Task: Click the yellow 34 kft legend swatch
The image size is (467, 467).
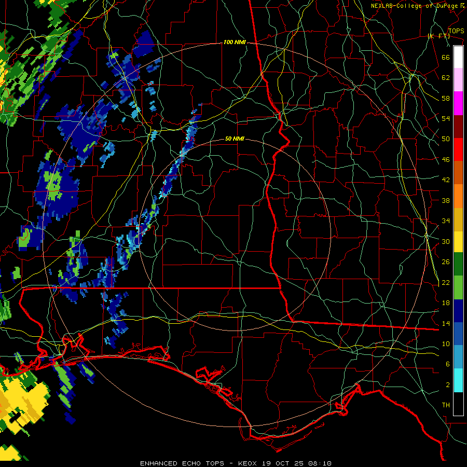Action: pos(458,242)
